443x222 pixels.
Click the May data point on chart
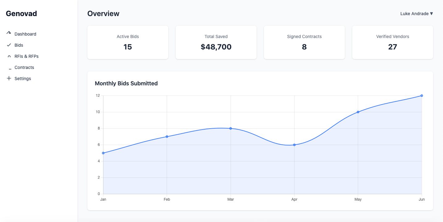click(358, 112)
